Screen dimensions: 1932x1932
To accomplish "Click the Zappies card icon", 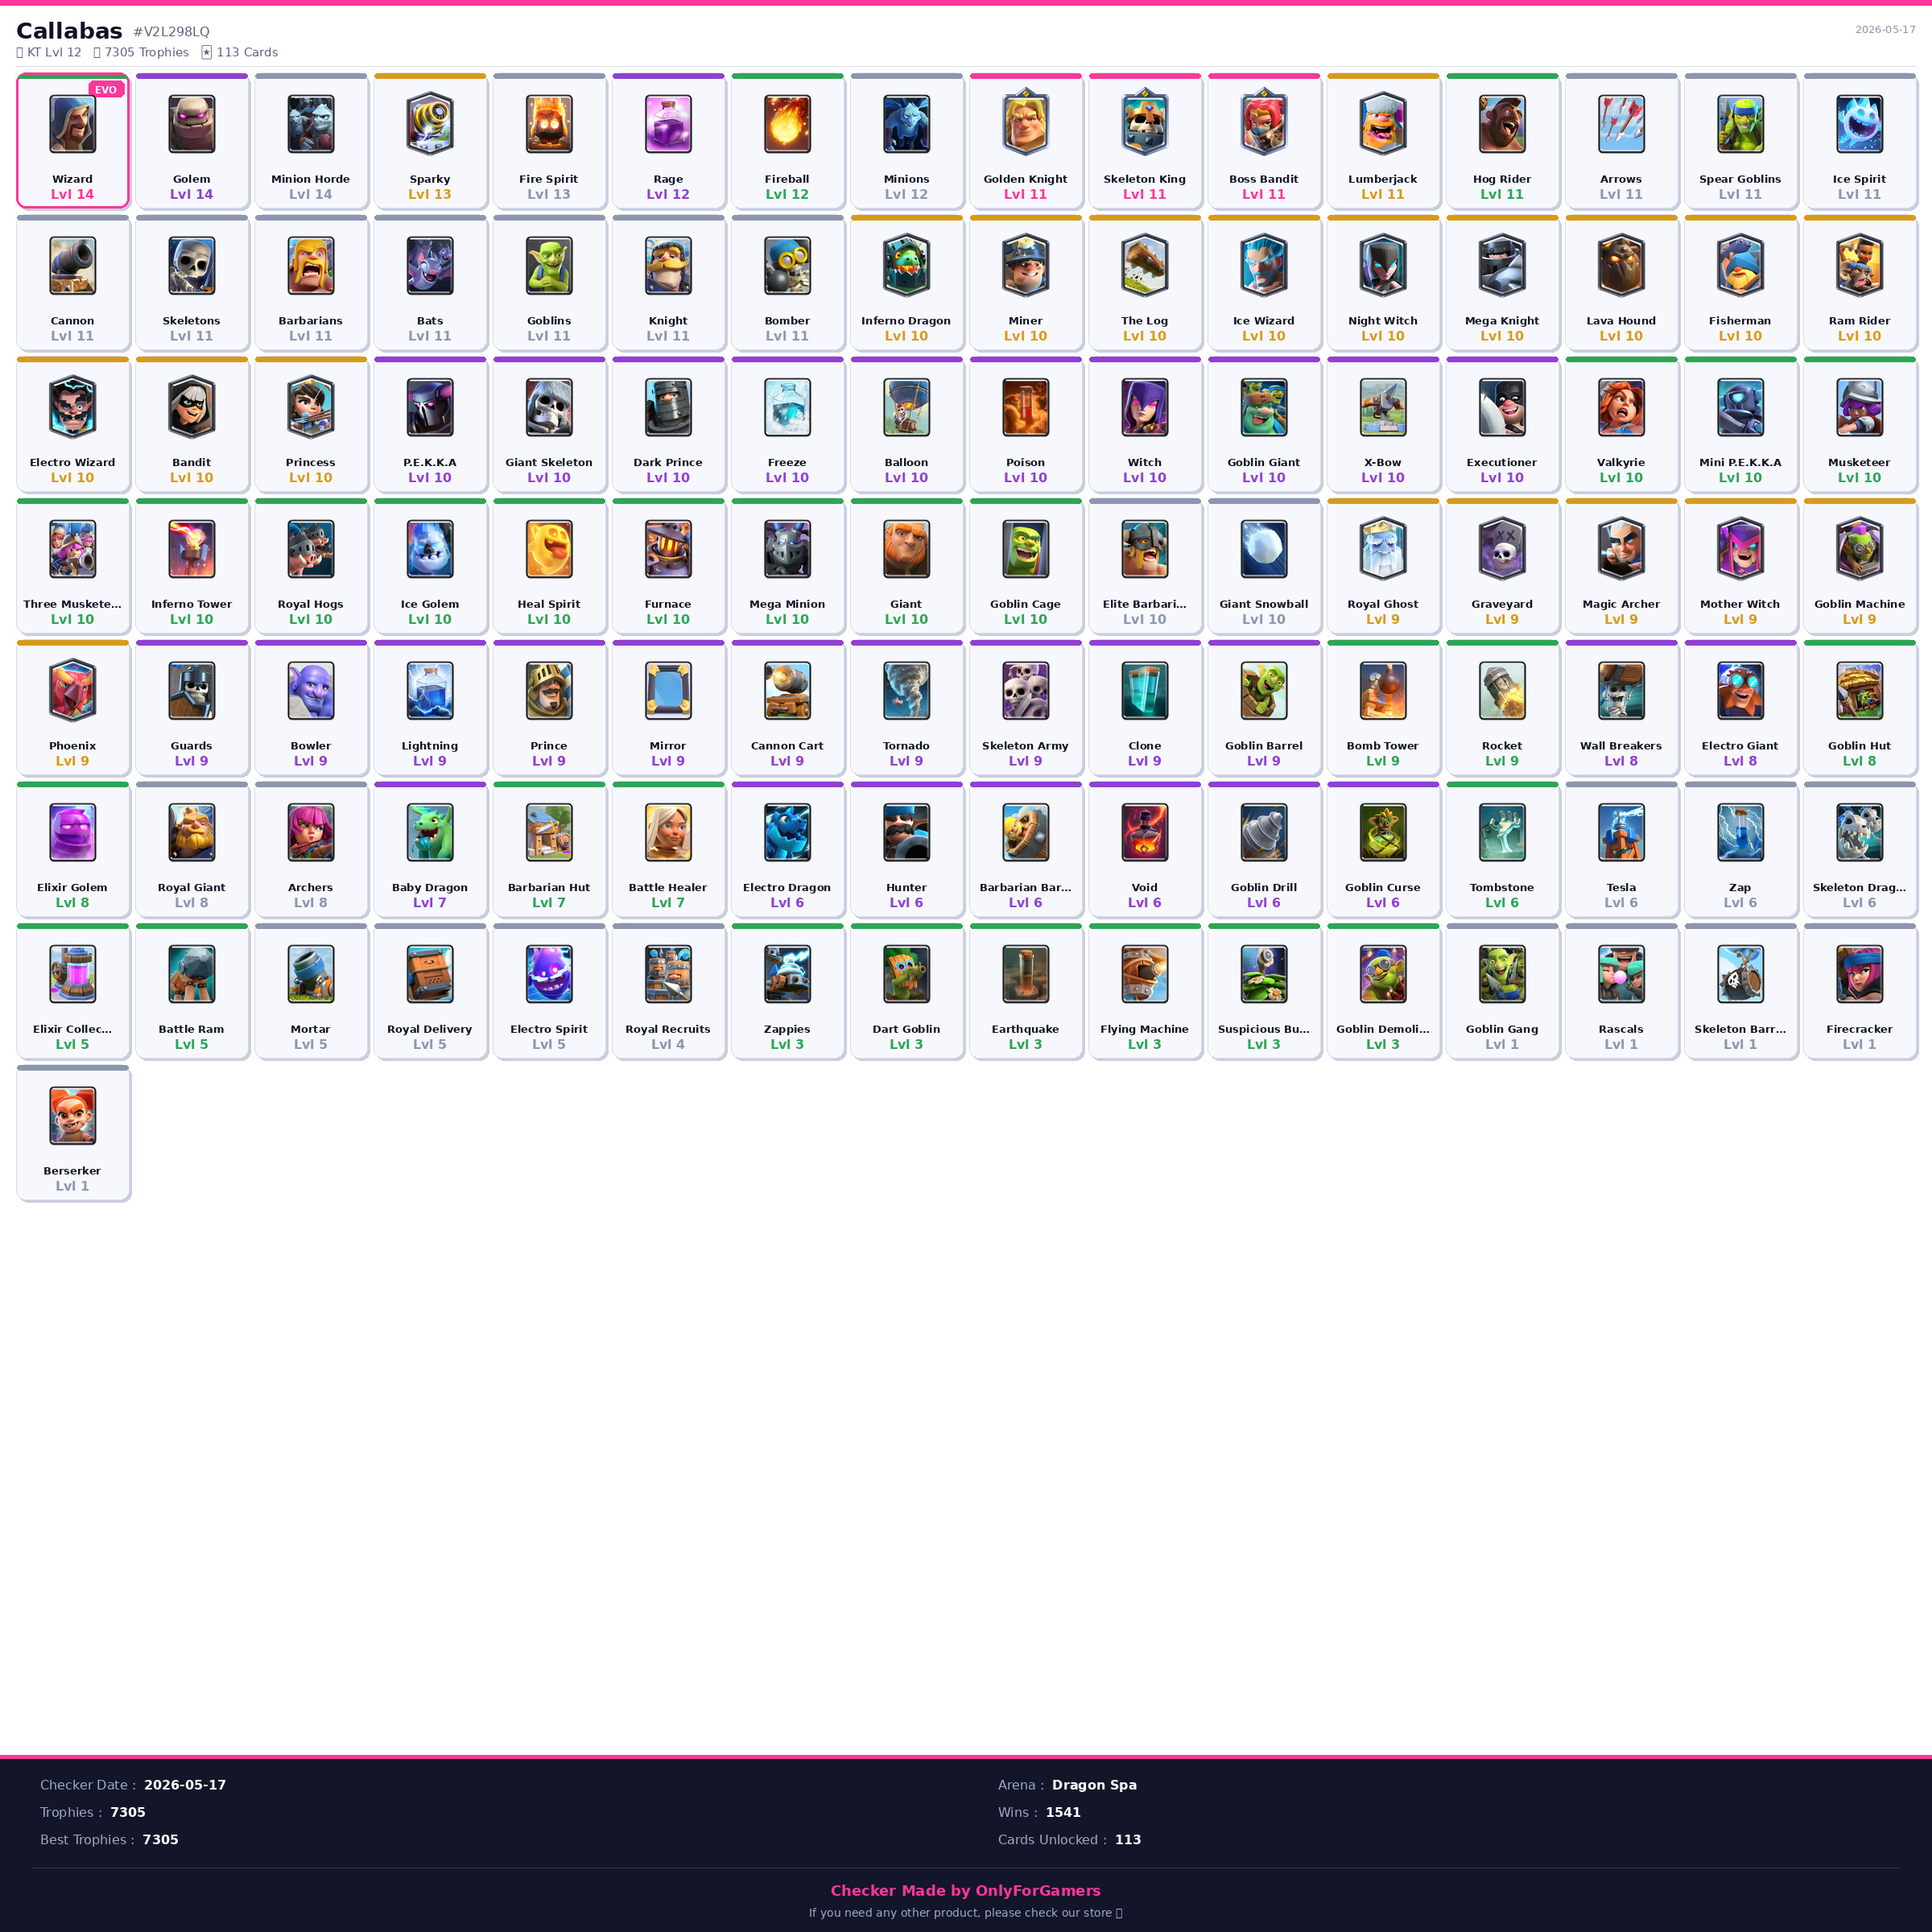I will (787, 974).
